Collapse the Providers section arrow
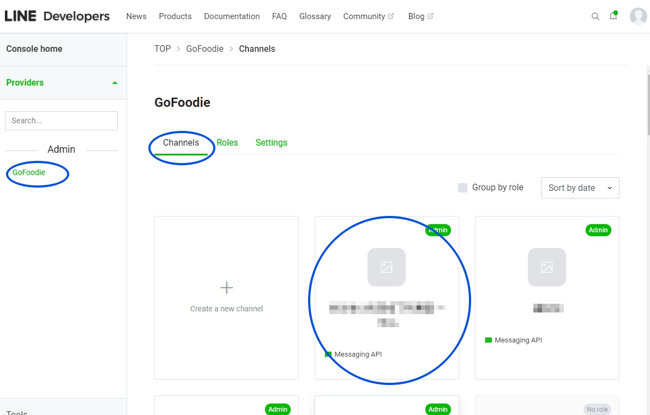650x415 pixels. coord(115,83)
